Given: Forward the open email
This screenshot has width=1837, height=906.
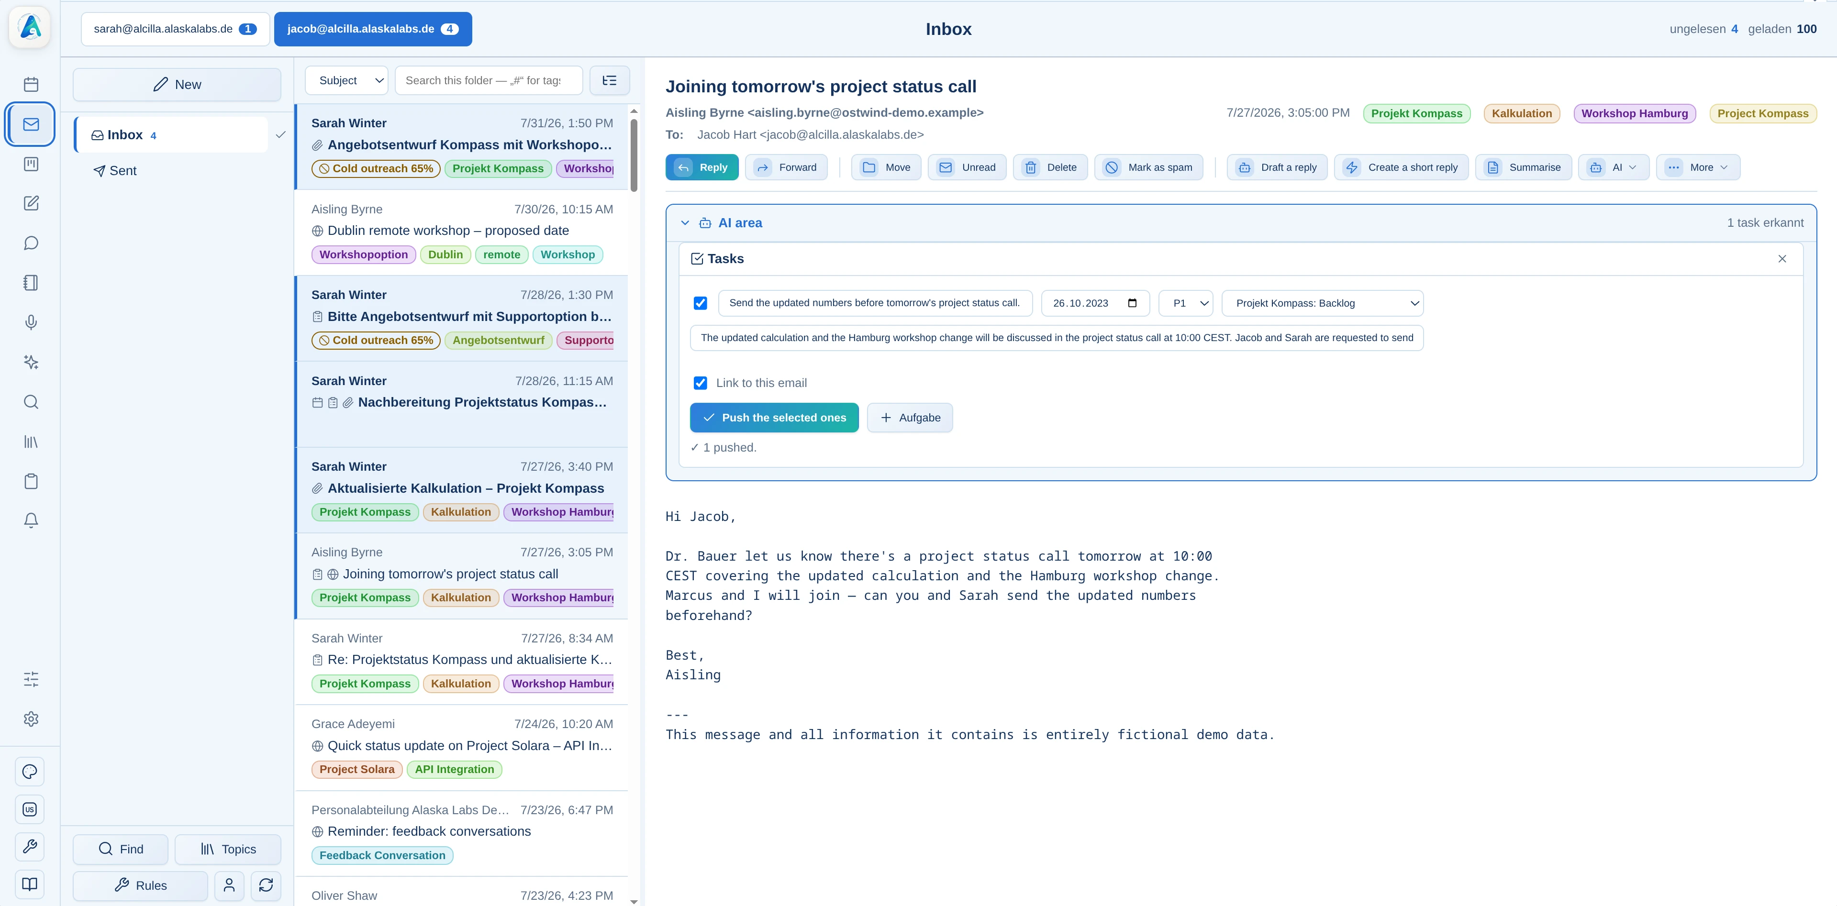Looking at the screenshot, I should click(787, 167).
